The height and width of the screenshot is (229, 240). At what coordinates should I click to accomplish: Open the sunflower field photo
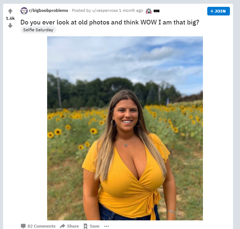click(125, 128)
